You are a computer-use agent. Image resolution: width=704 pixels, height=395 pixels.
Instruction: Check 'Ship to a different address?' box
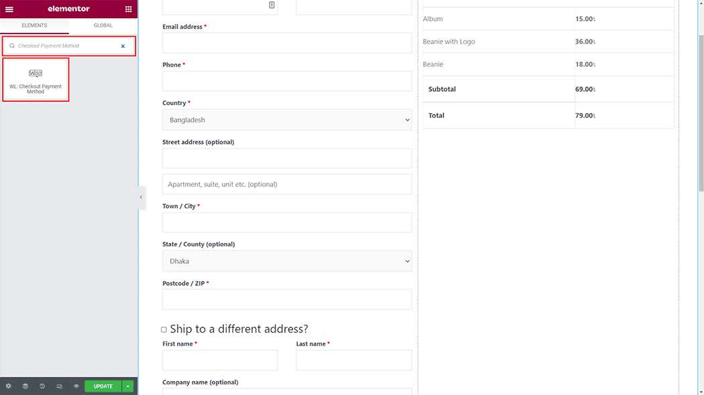(x=164, y=329)
